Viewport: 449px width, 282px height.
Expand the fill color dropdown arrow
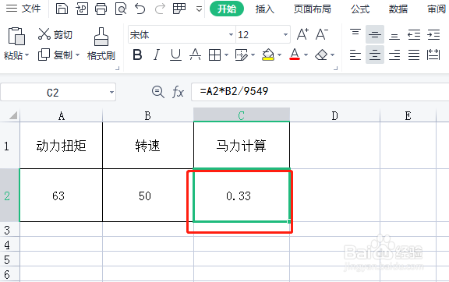click(x=280, y=55)
